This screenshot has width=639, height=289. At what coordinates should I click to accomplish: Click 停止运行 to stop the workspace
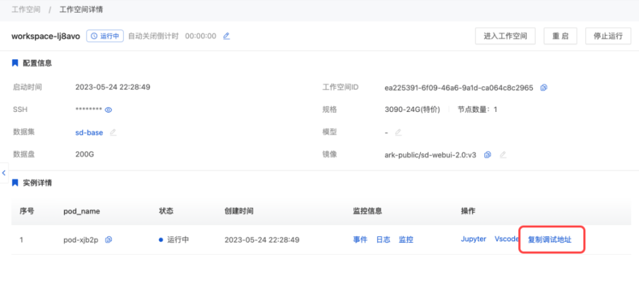click(x=607, y=36)
